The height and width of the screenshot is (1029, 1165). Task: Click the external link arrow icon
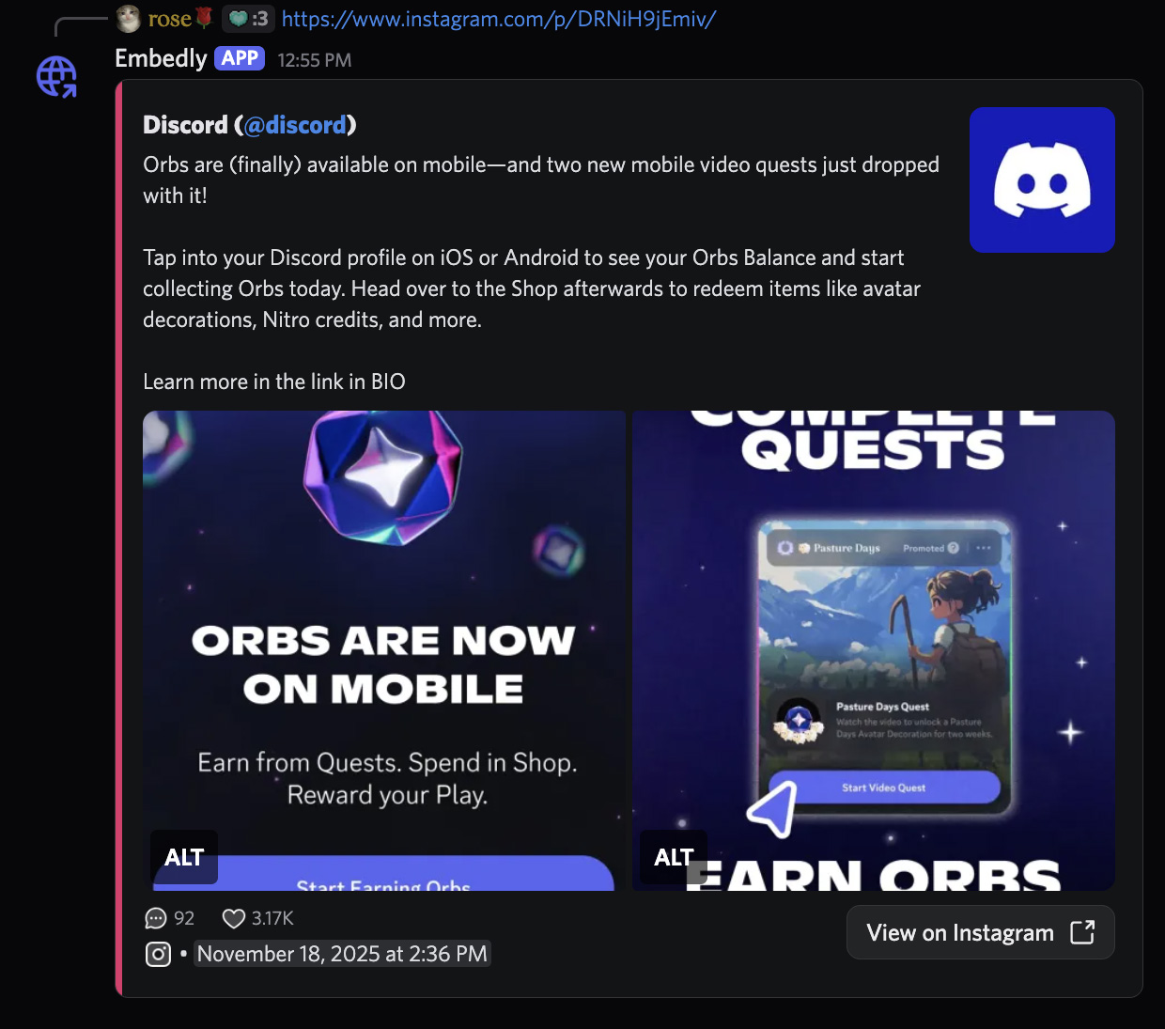point(1082,932)
